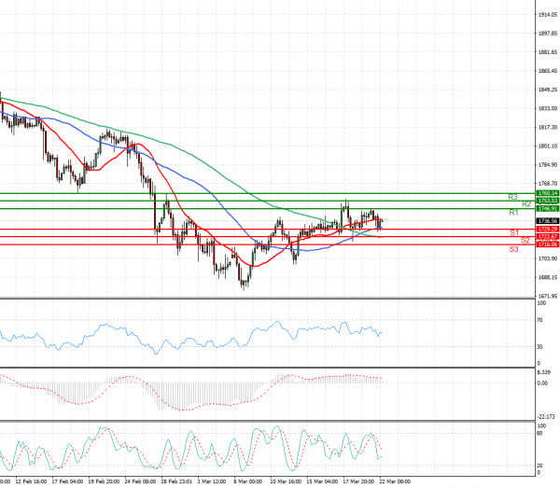This screenshot has height=488, width=560.
Task: Click the 10 Mar 16:00 time label
Action: [286, 481]
